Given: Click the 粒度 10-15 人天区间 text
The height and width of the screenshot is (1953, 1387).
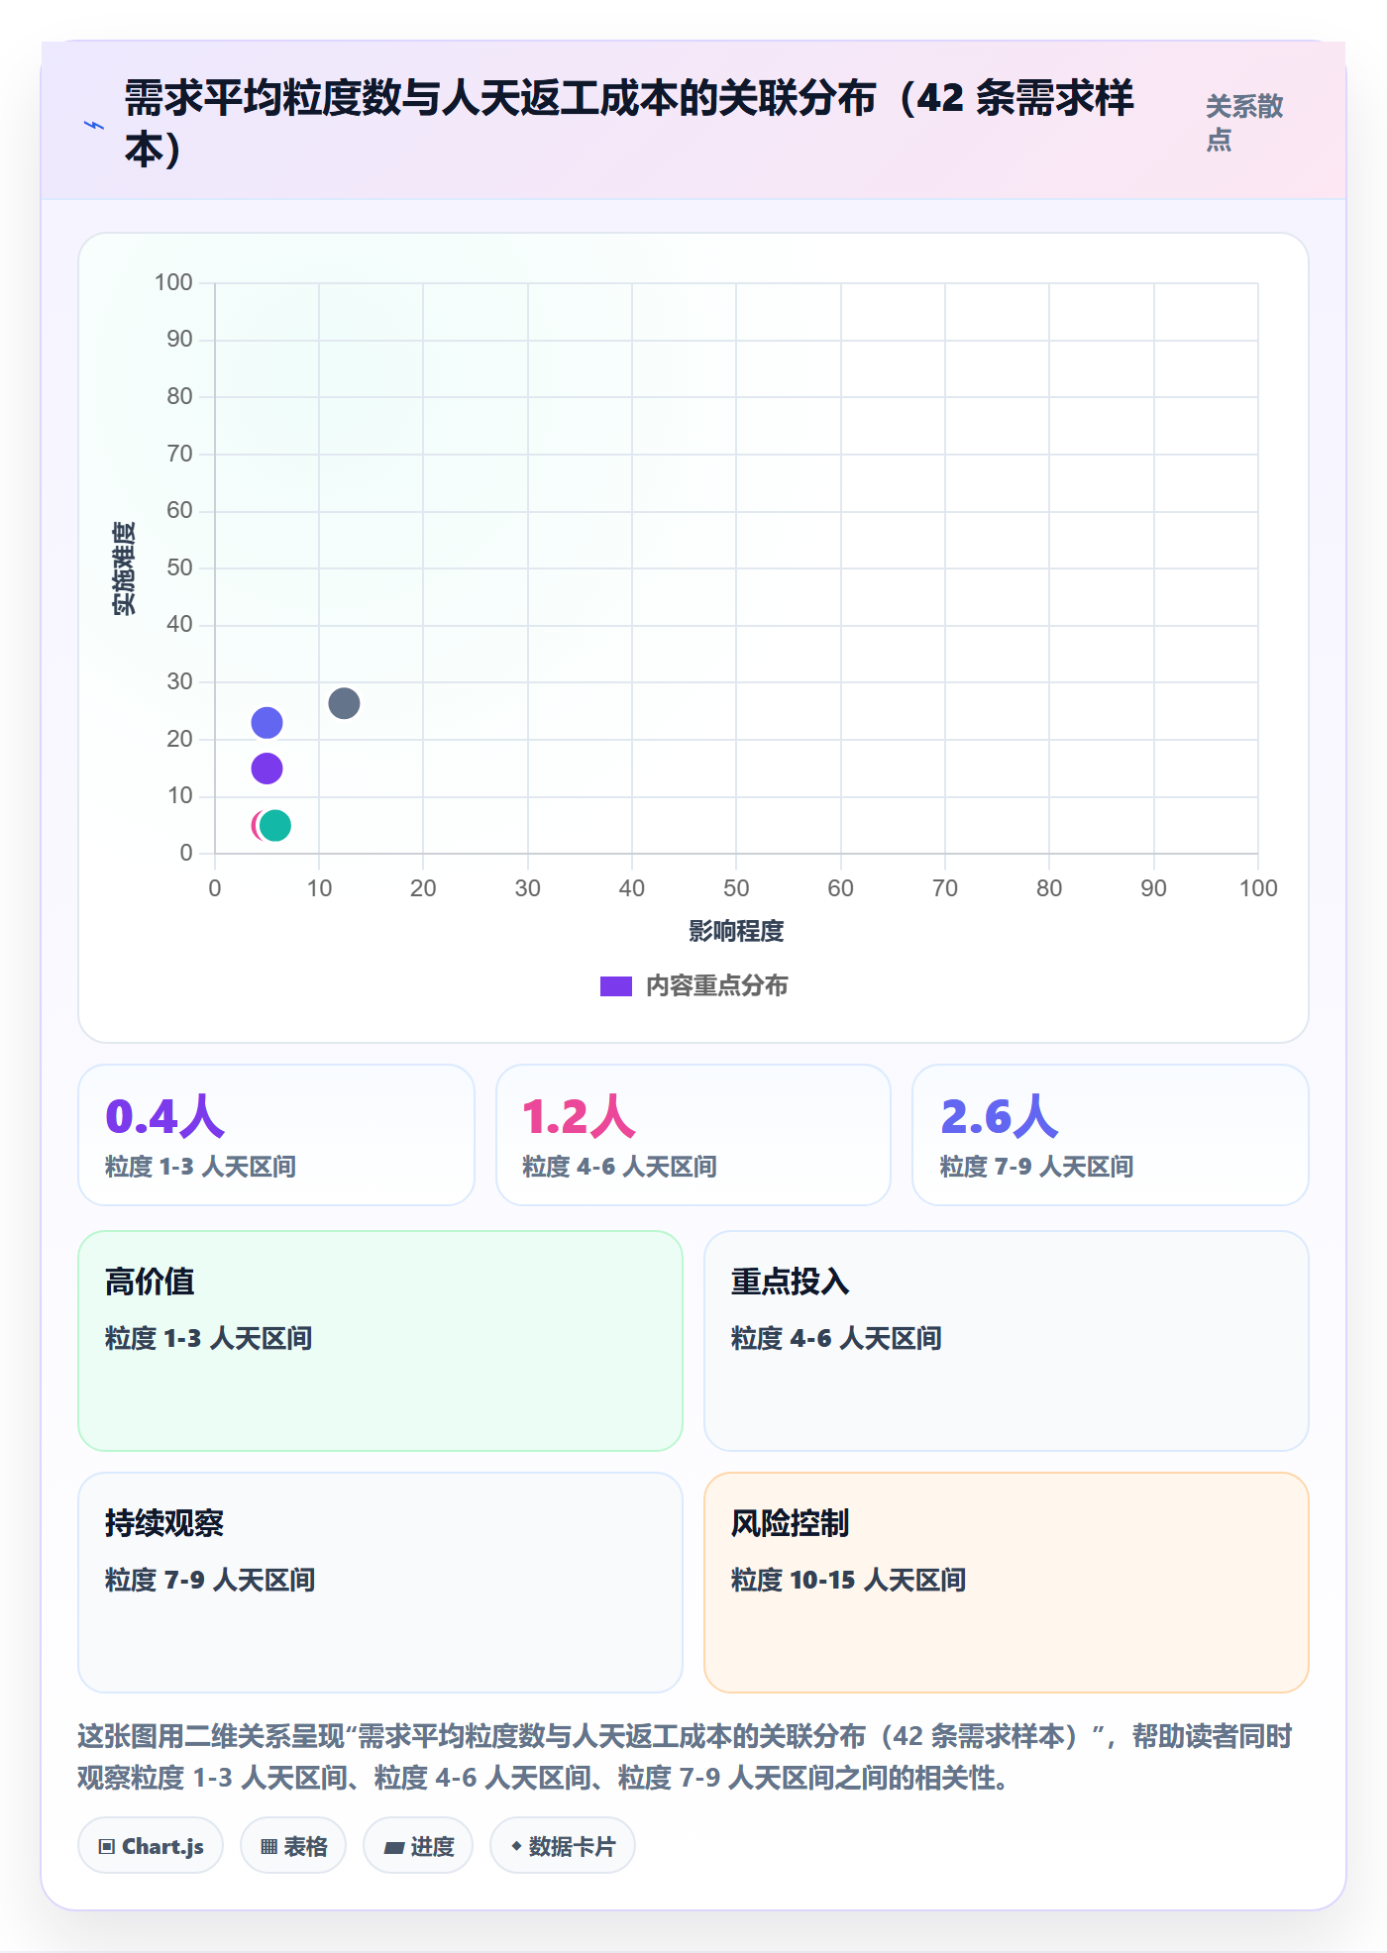Looking at the screenshot, I should click(x=848, y=1580).
